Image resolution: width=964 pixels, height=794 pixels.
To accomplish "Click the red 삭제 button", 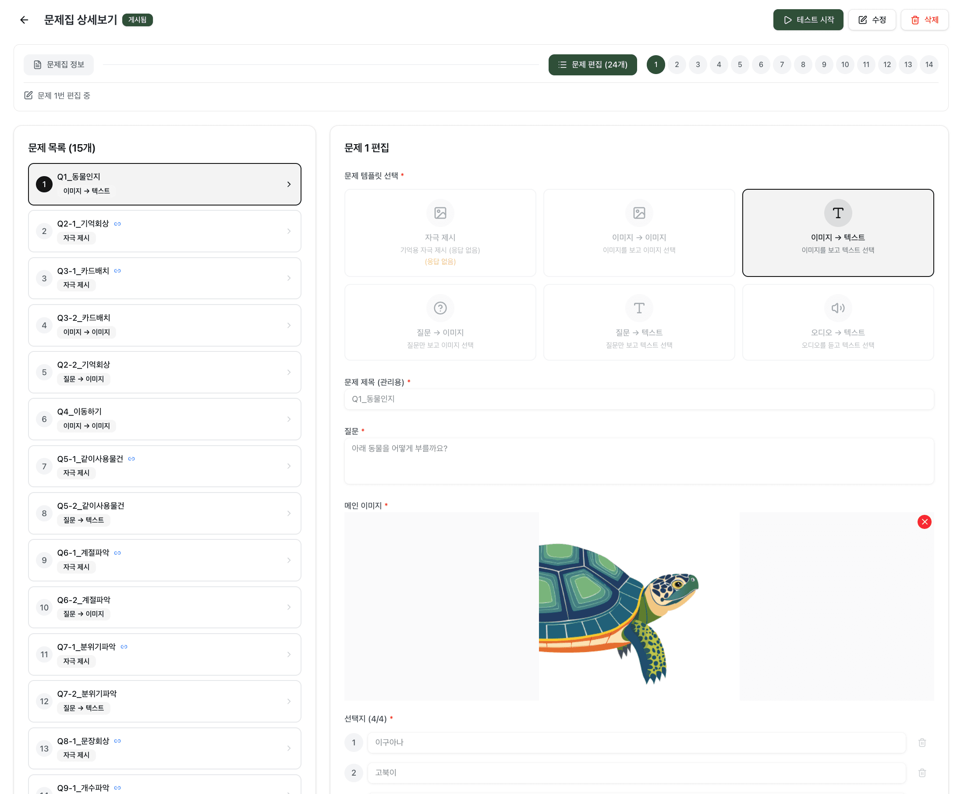I will pos(924,20).
